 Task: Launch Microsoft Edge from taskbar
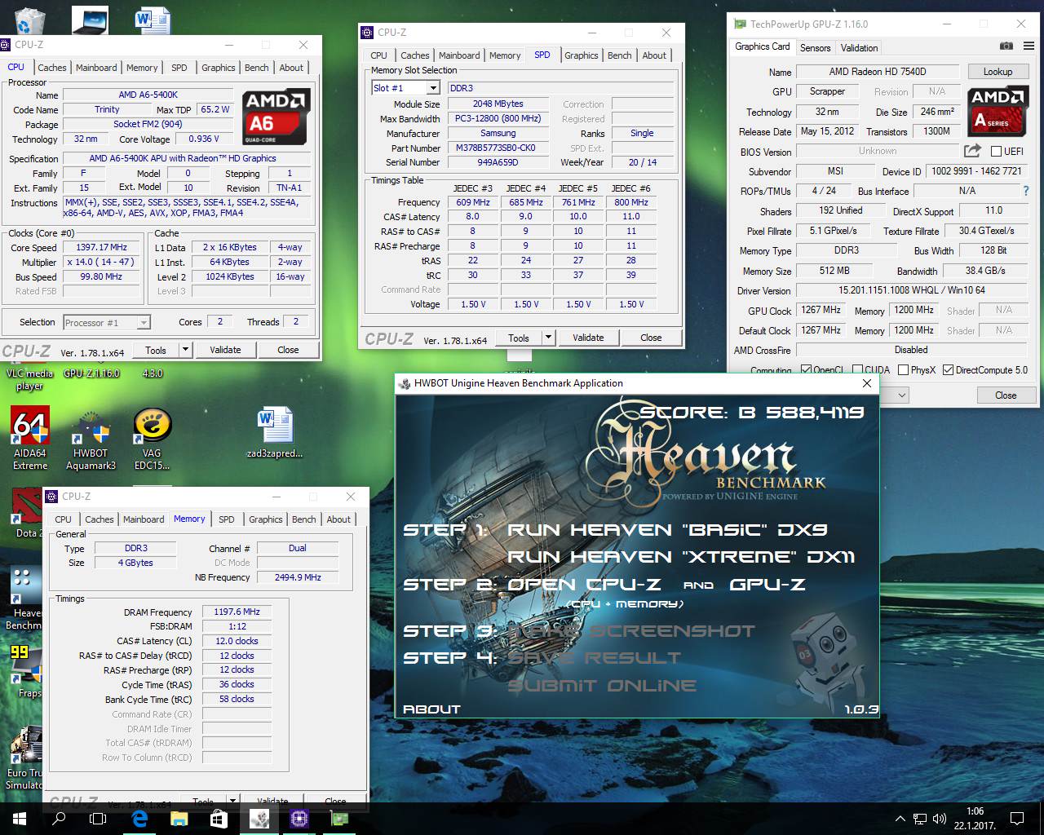click(x=139, y=819)
